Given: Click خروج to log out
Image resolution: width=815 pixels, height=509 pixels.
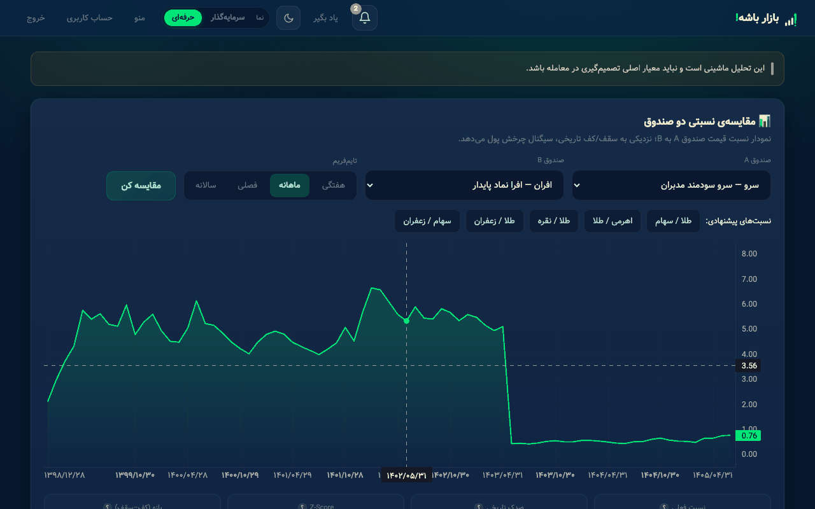Looking at the screenshot, I should click(x=36, y=18).
